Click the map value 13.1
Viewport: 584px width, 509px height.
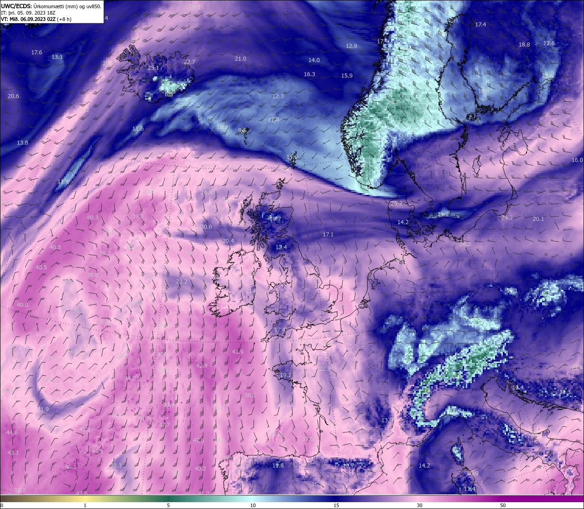click(x=57, y=57)
